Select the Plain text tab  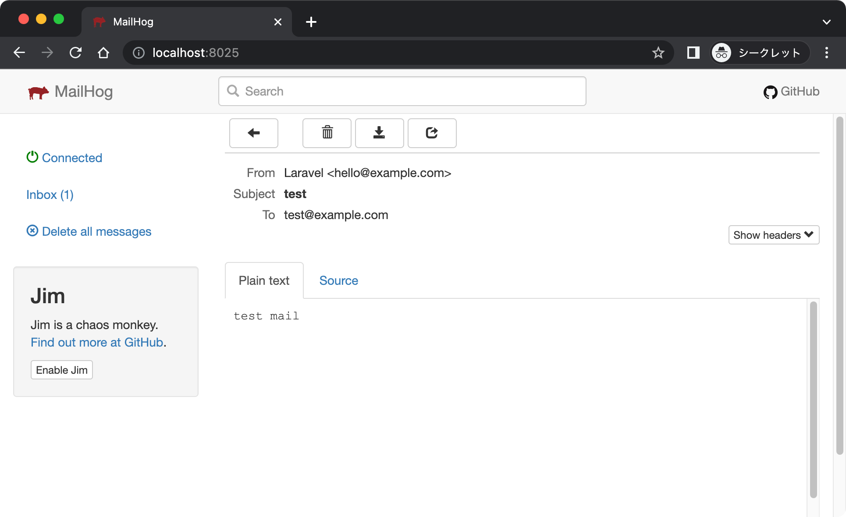[264, 280]
